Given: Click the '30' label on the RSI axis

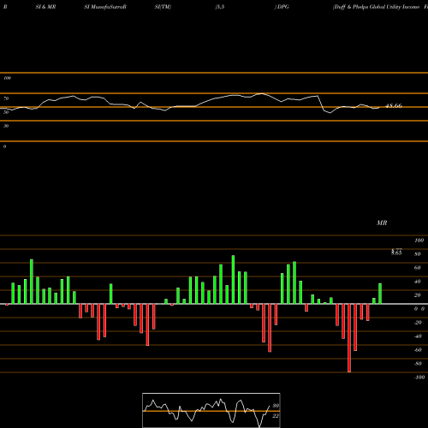Looking at the screenshot, I should (x=6, y=126).
